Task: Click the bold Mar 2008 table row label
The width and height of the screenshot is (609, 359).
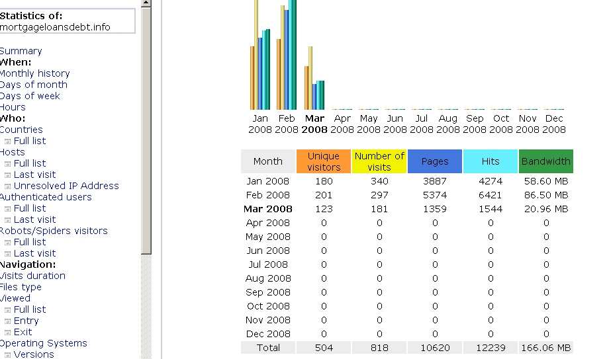Action: pos(267,209)
